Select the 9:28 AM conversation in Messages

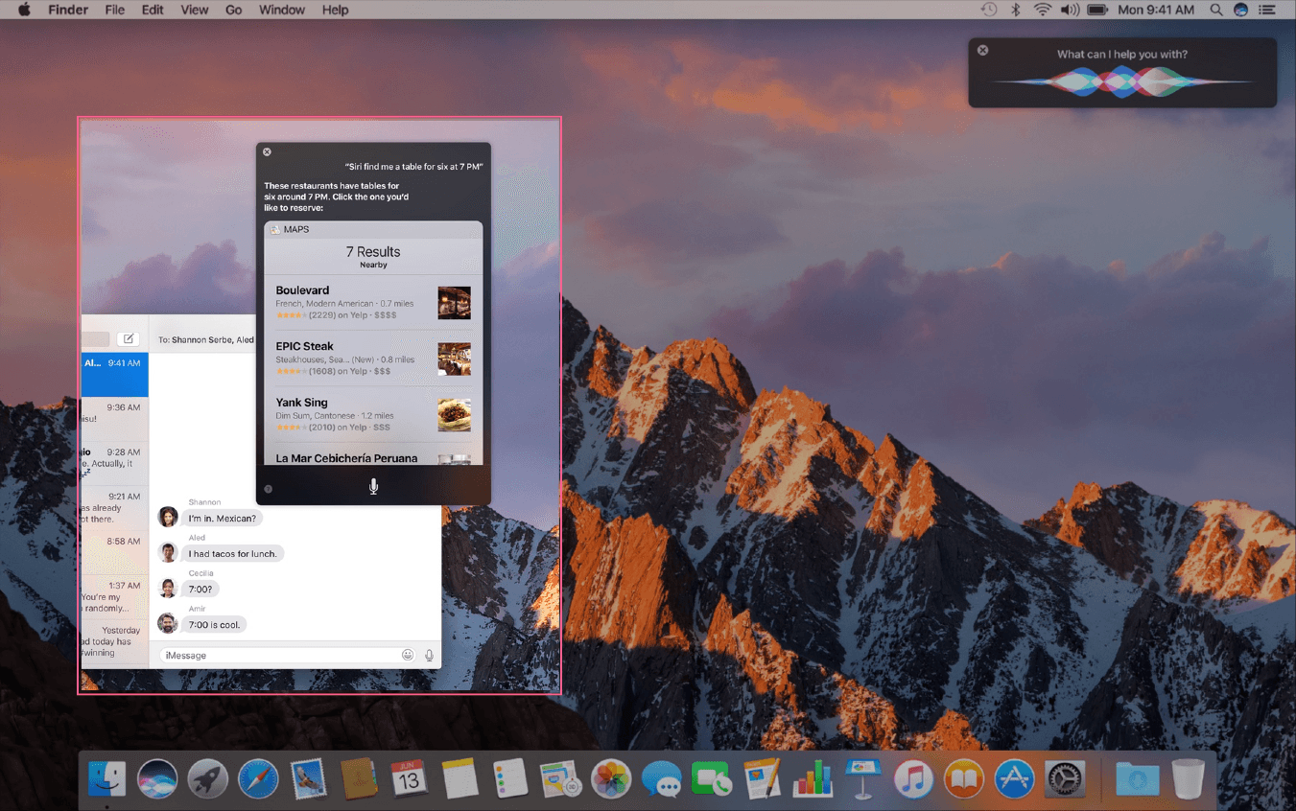click(115, 464)
